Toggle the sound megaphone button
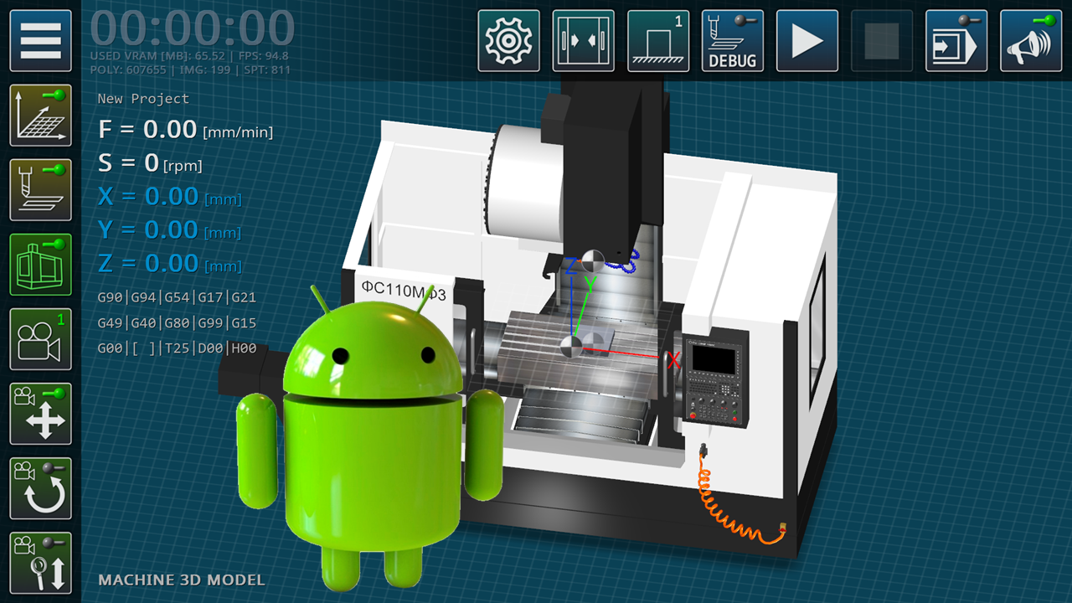1072x603 pixels. coord(1030,40)
